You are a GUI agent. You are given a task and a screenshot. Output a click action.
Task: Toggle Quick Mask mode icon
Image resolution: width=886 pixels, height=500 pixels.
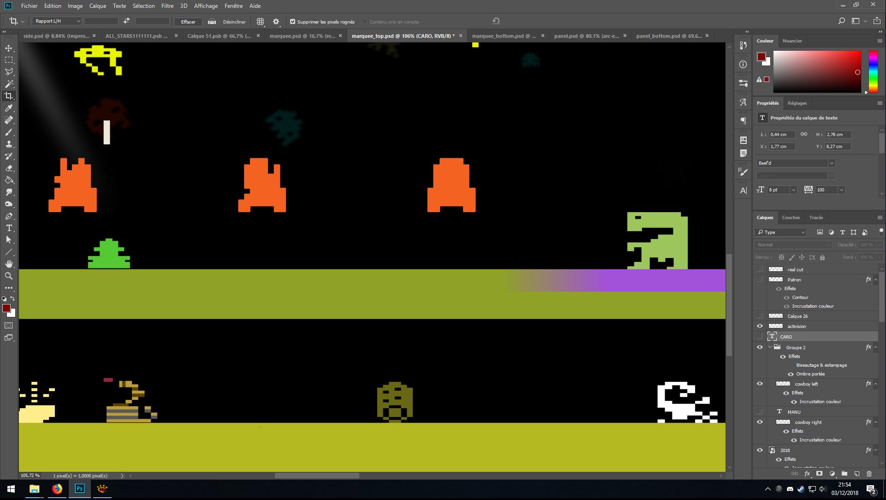click(9, 326)
